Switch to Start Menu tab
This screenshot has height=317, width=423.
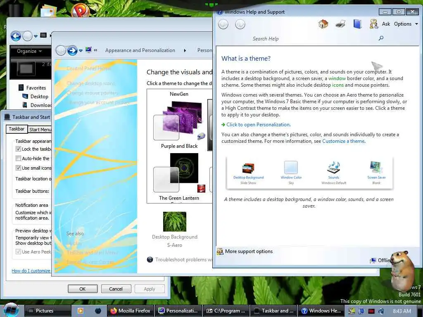(40, 129)
